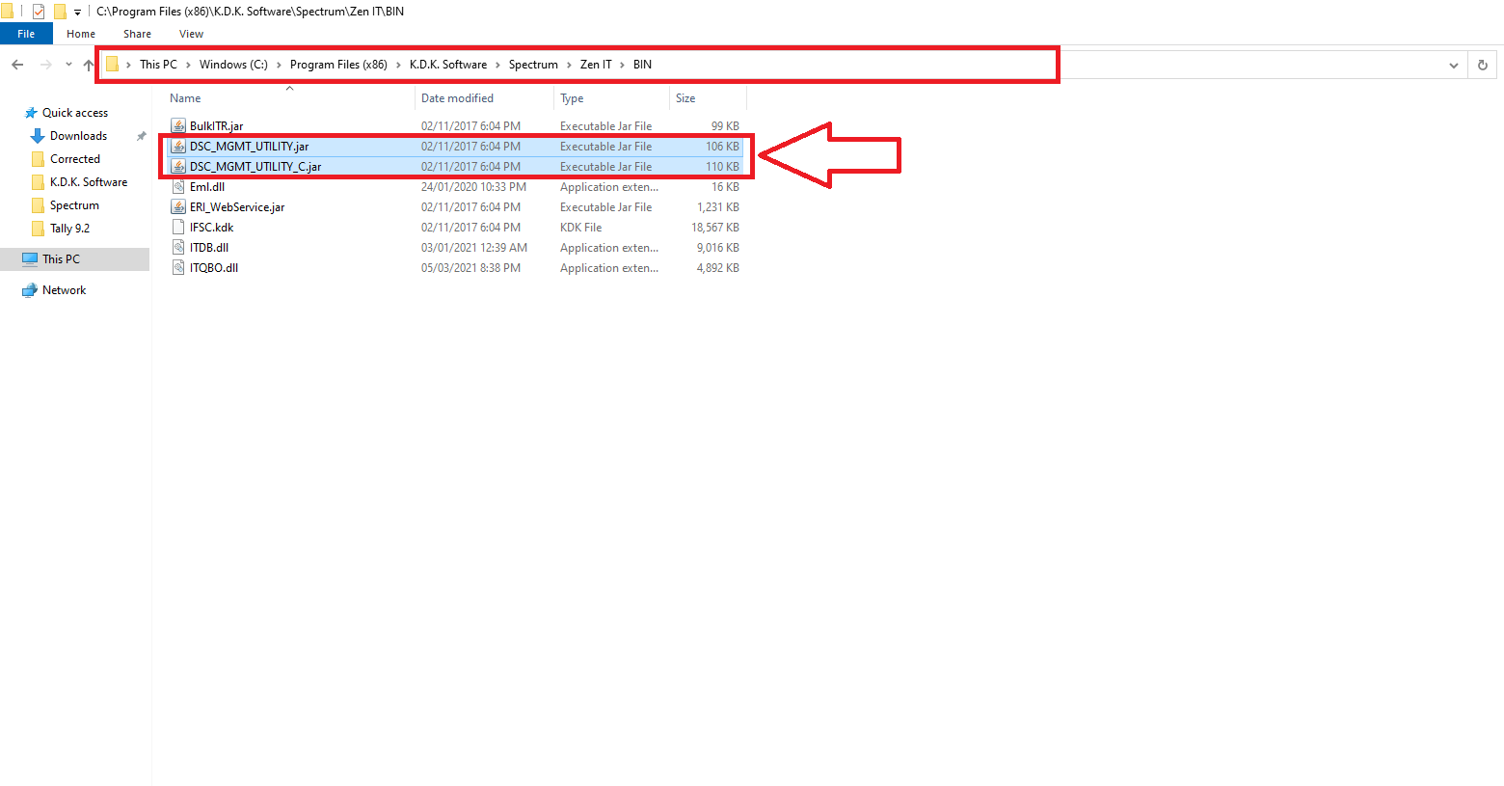1504x786 pixels.
Task: Select This PC in navigation pane
Action: click(x=61, y=259)
